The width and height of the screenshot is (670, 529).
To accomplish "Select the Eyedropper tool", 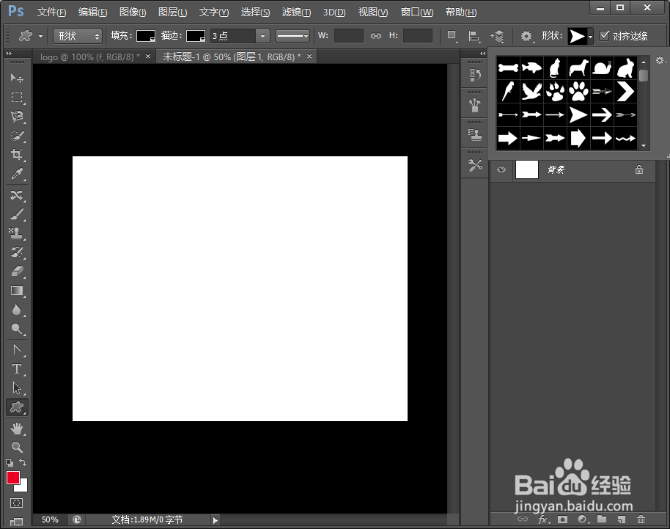I will tap(17, 174).
